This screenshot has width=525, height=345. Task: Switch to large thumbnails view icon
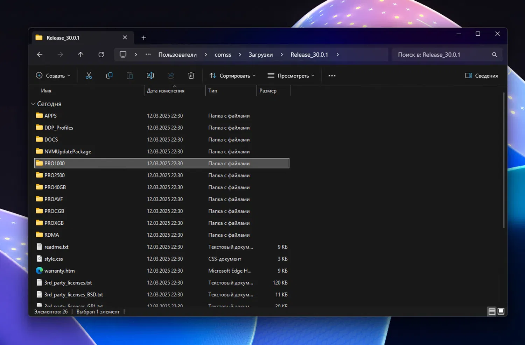pos(501,311)
